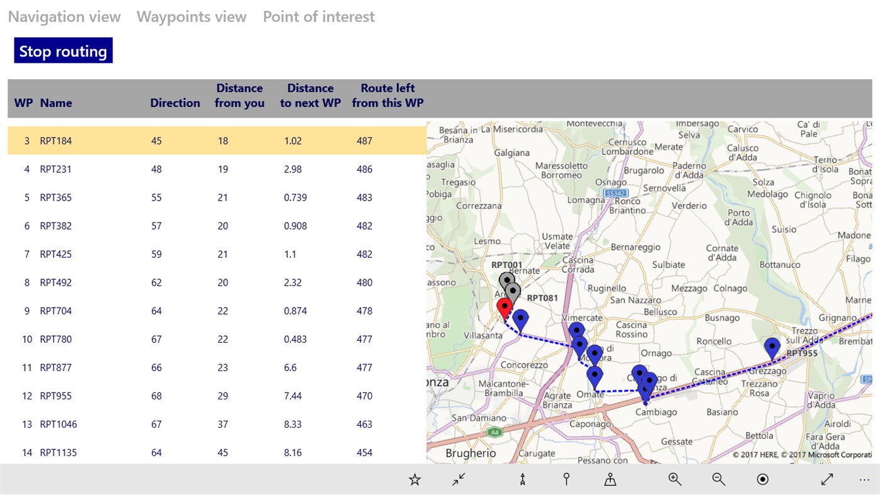Open the Navigation view
This screenshot has height=495, width=880.
64,16
